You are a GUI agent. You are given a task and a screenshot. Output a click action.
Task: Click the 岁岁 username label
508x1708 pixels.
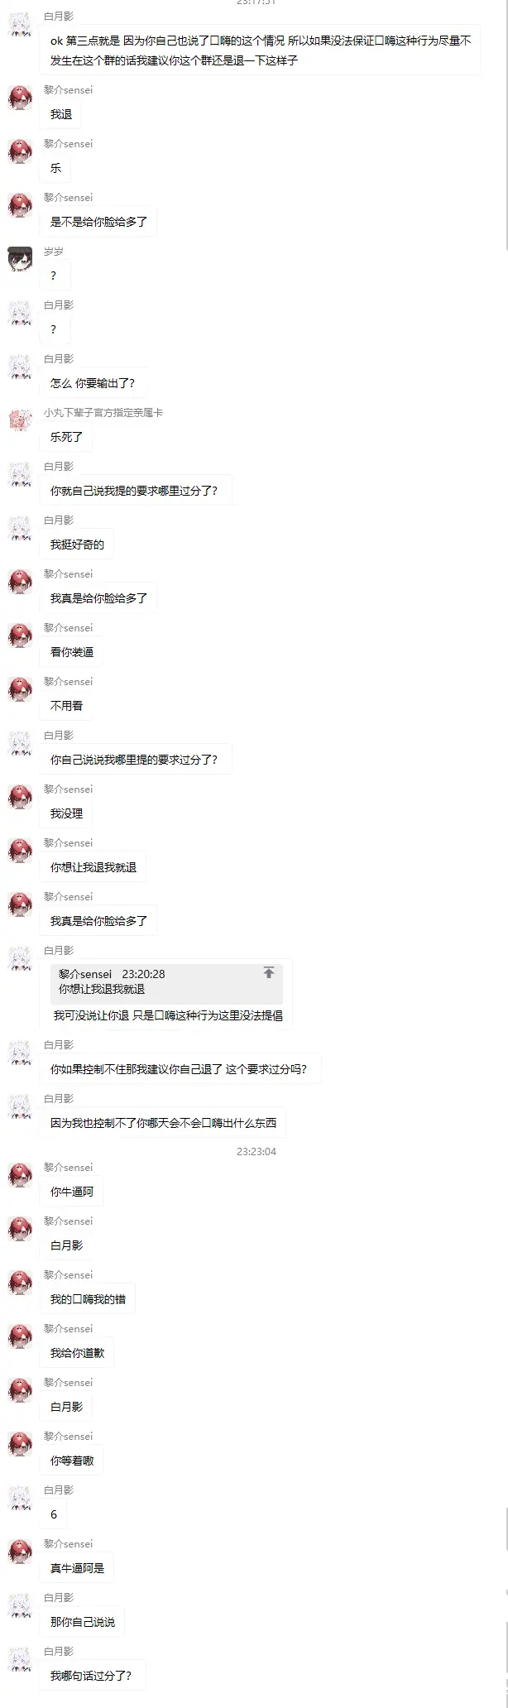(x=54, y=251)
